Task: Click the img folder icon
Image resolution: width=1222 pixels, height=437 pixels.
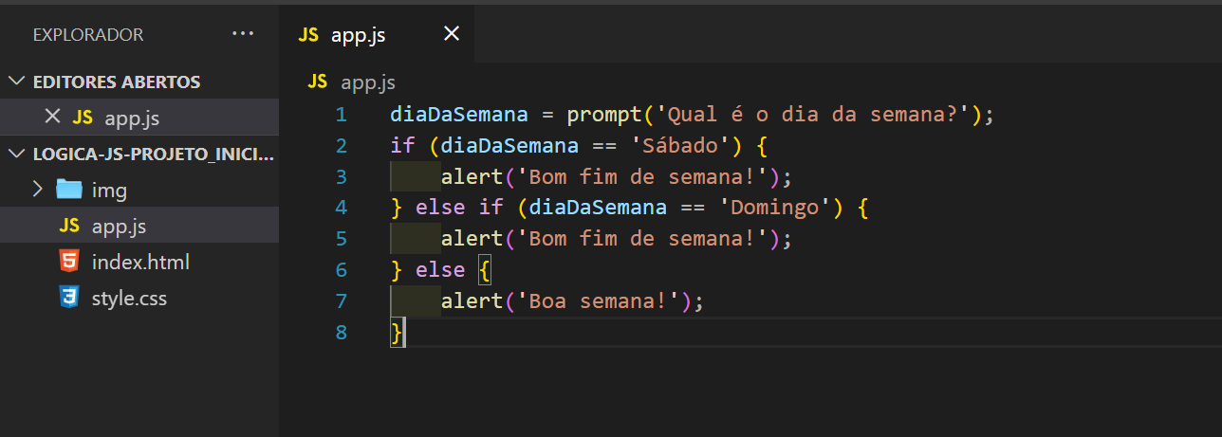Action: [x=68, y=190]
